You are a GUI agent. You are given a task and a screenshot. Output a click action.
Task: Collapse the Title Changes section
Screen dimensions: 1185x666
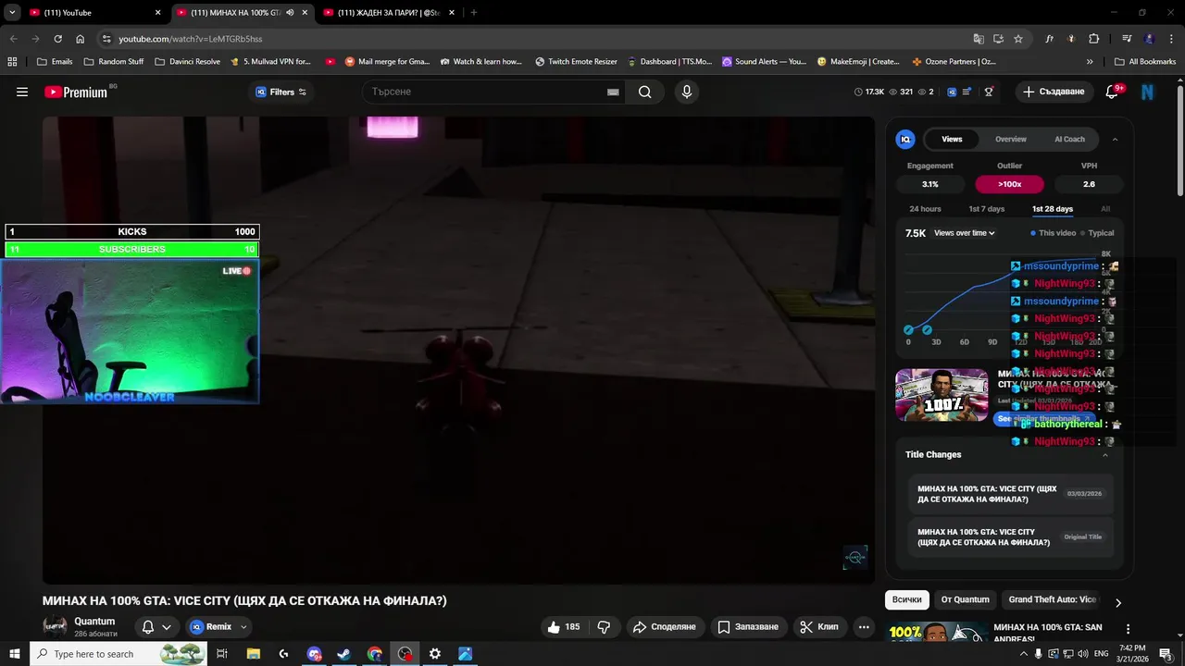(1104, 455)
